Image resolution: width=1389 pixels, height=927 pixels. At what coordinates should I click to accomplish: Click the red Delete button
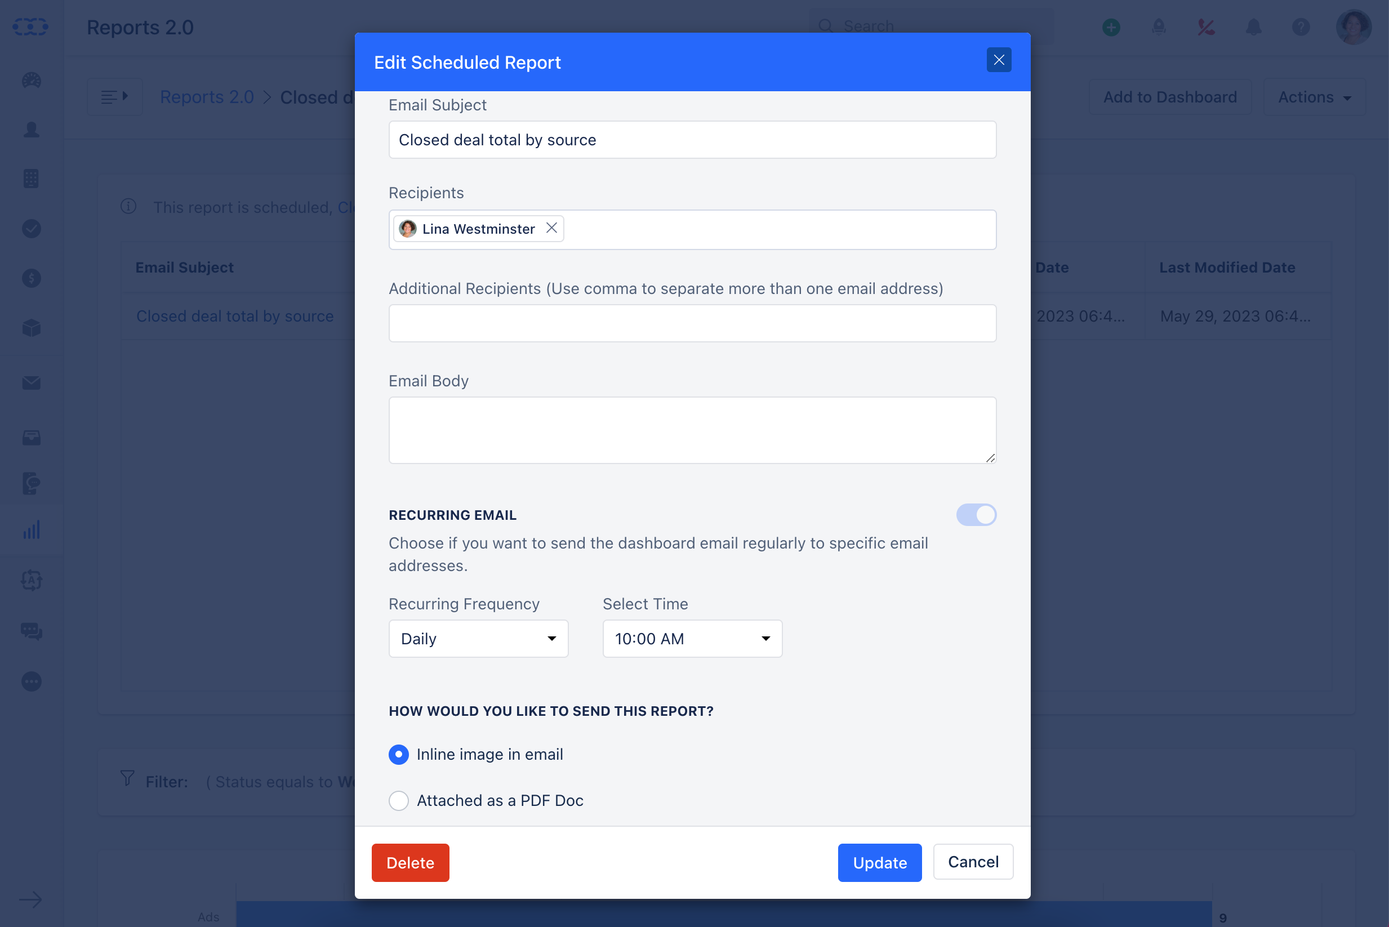click(411, 863)
